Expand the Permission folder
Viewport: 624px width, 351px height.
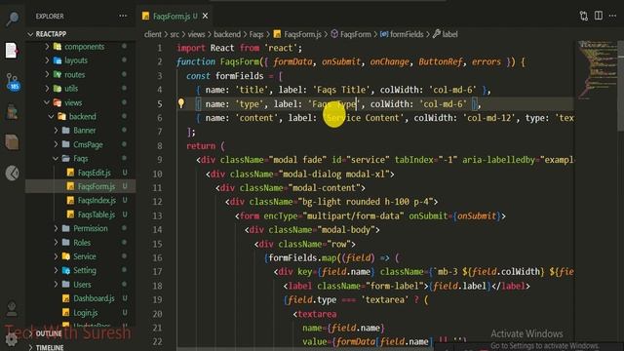tap(56, 228)
